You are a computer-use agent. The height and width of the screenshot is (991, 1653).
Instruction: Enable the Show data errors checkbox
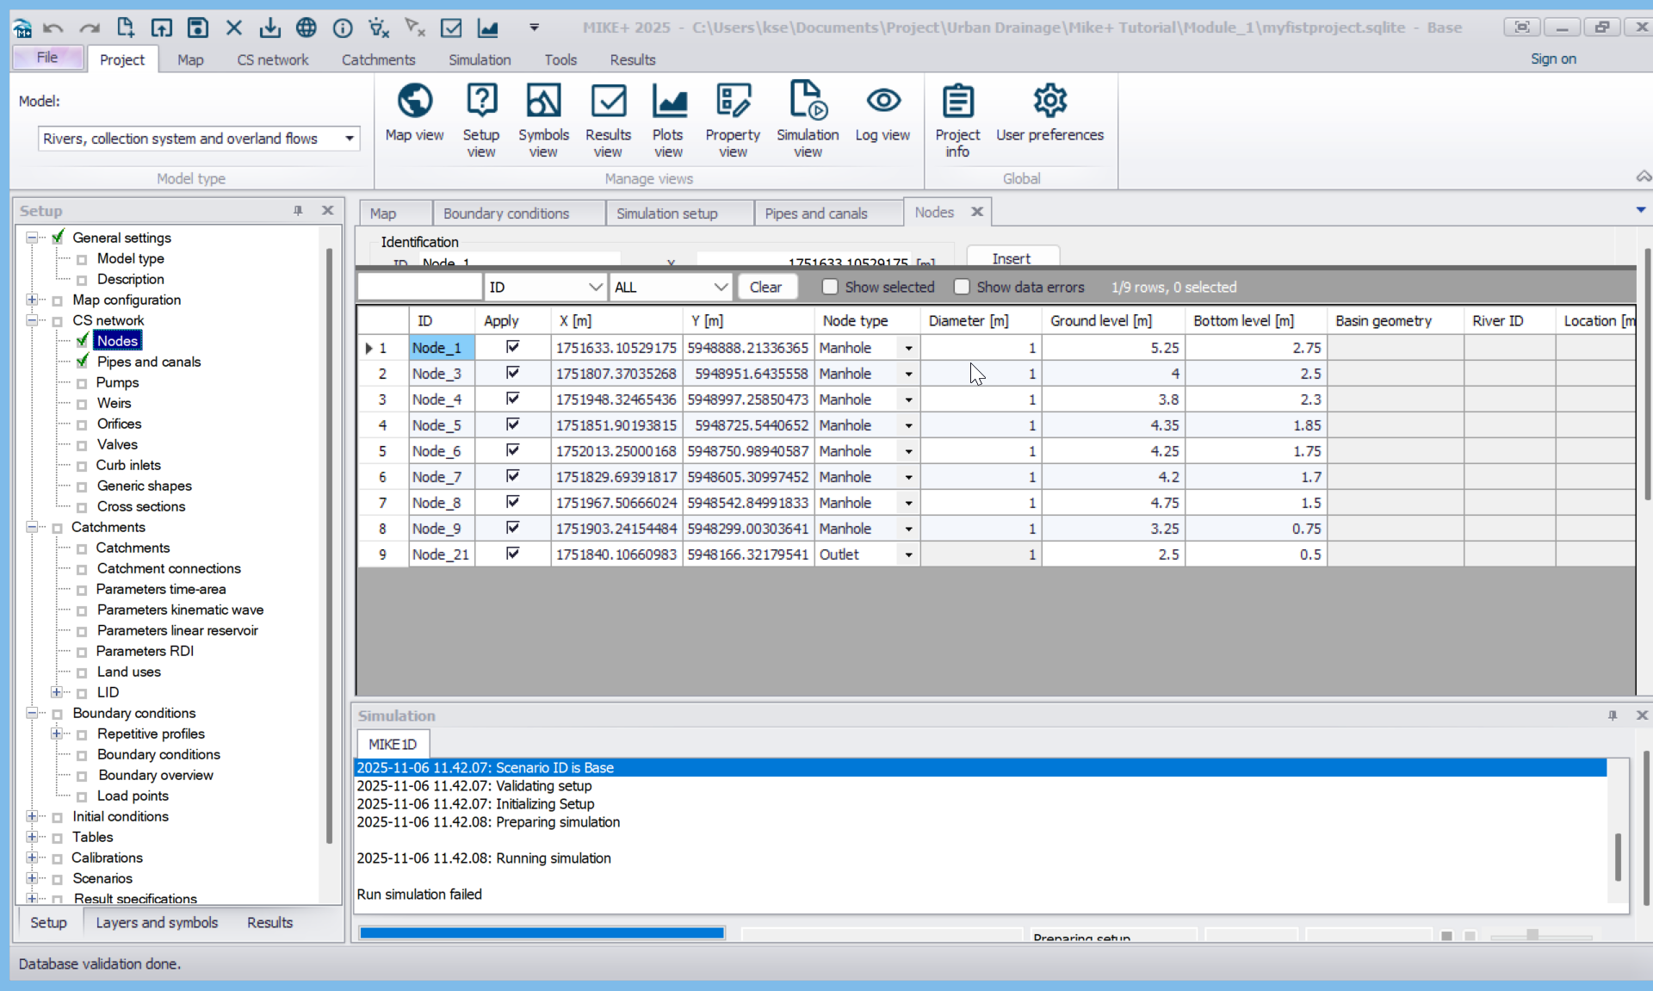(x=962, y=287)
